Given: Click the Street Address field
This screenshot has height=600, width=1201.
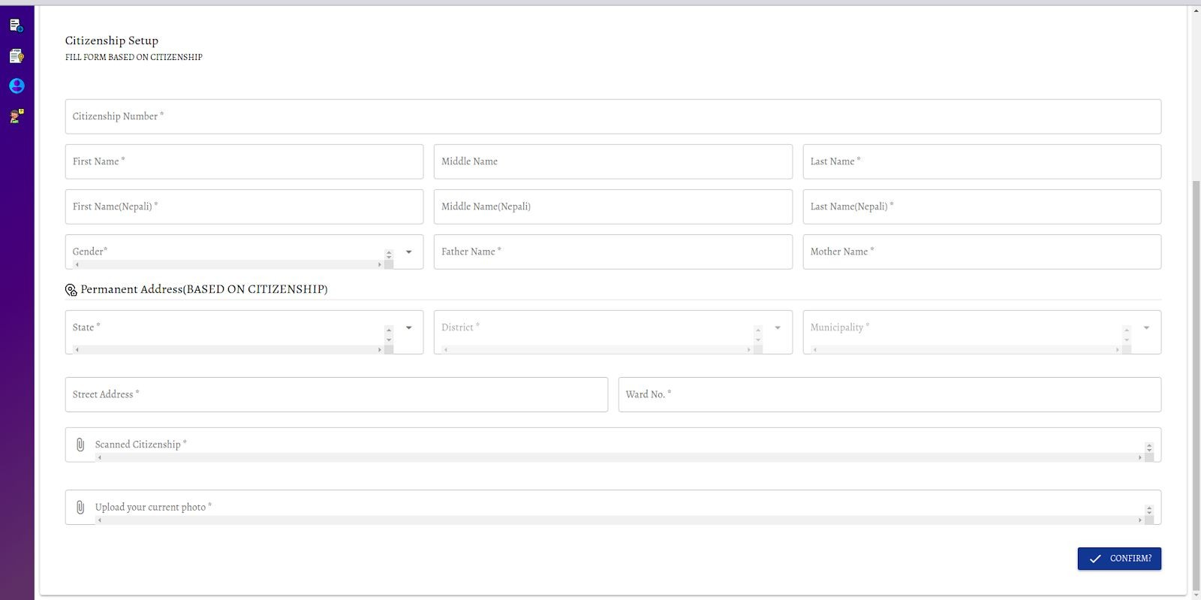Looking at the screenshot, I should pos(336,395).
